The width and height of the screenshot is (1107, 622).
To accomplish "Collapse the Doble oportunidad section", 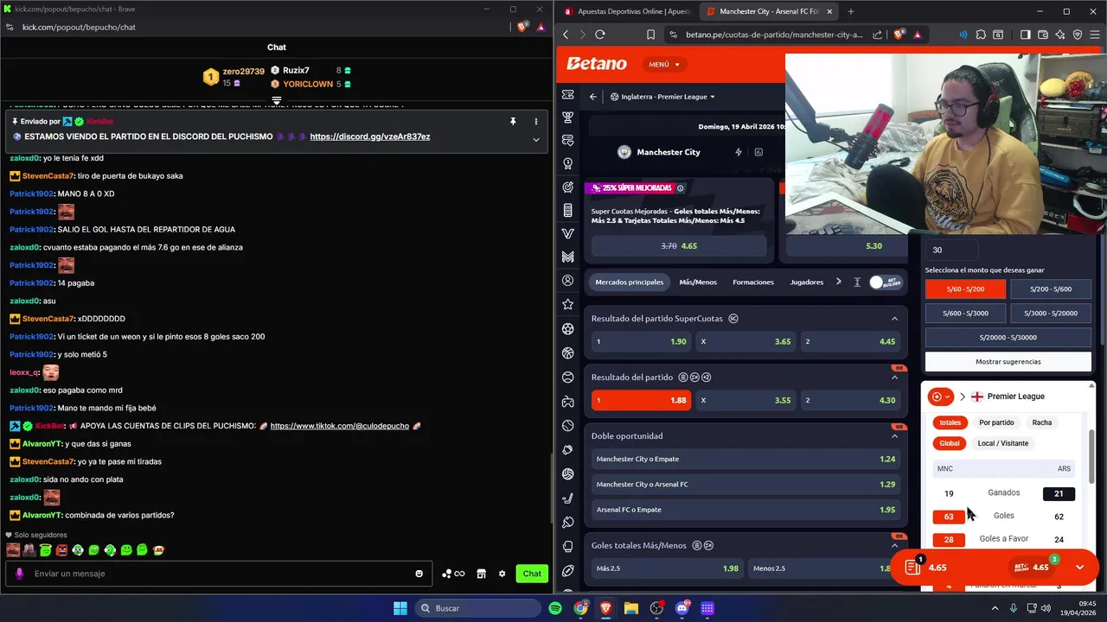I will pyautogui.click(x=894, y=436).
